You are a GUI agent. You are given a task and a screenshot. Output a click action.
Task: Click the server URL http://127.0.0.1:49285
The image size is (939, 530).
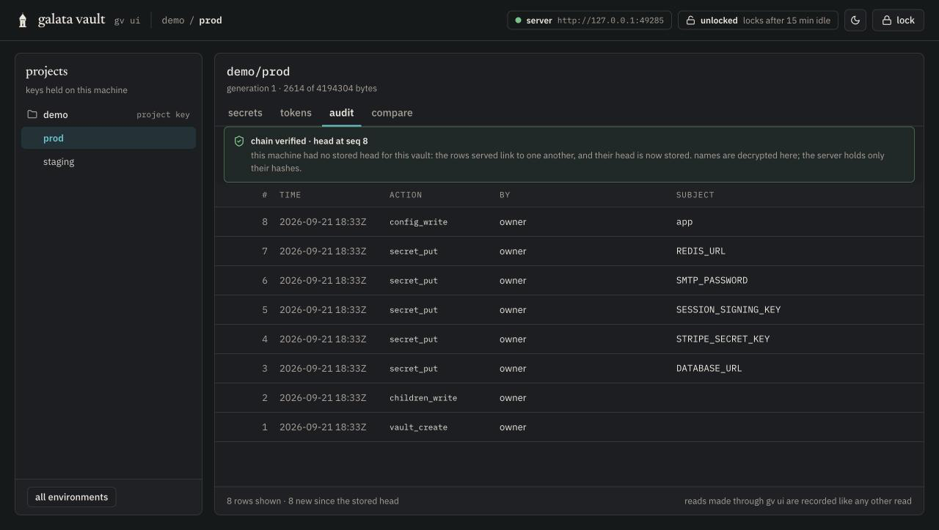(610, 21)
